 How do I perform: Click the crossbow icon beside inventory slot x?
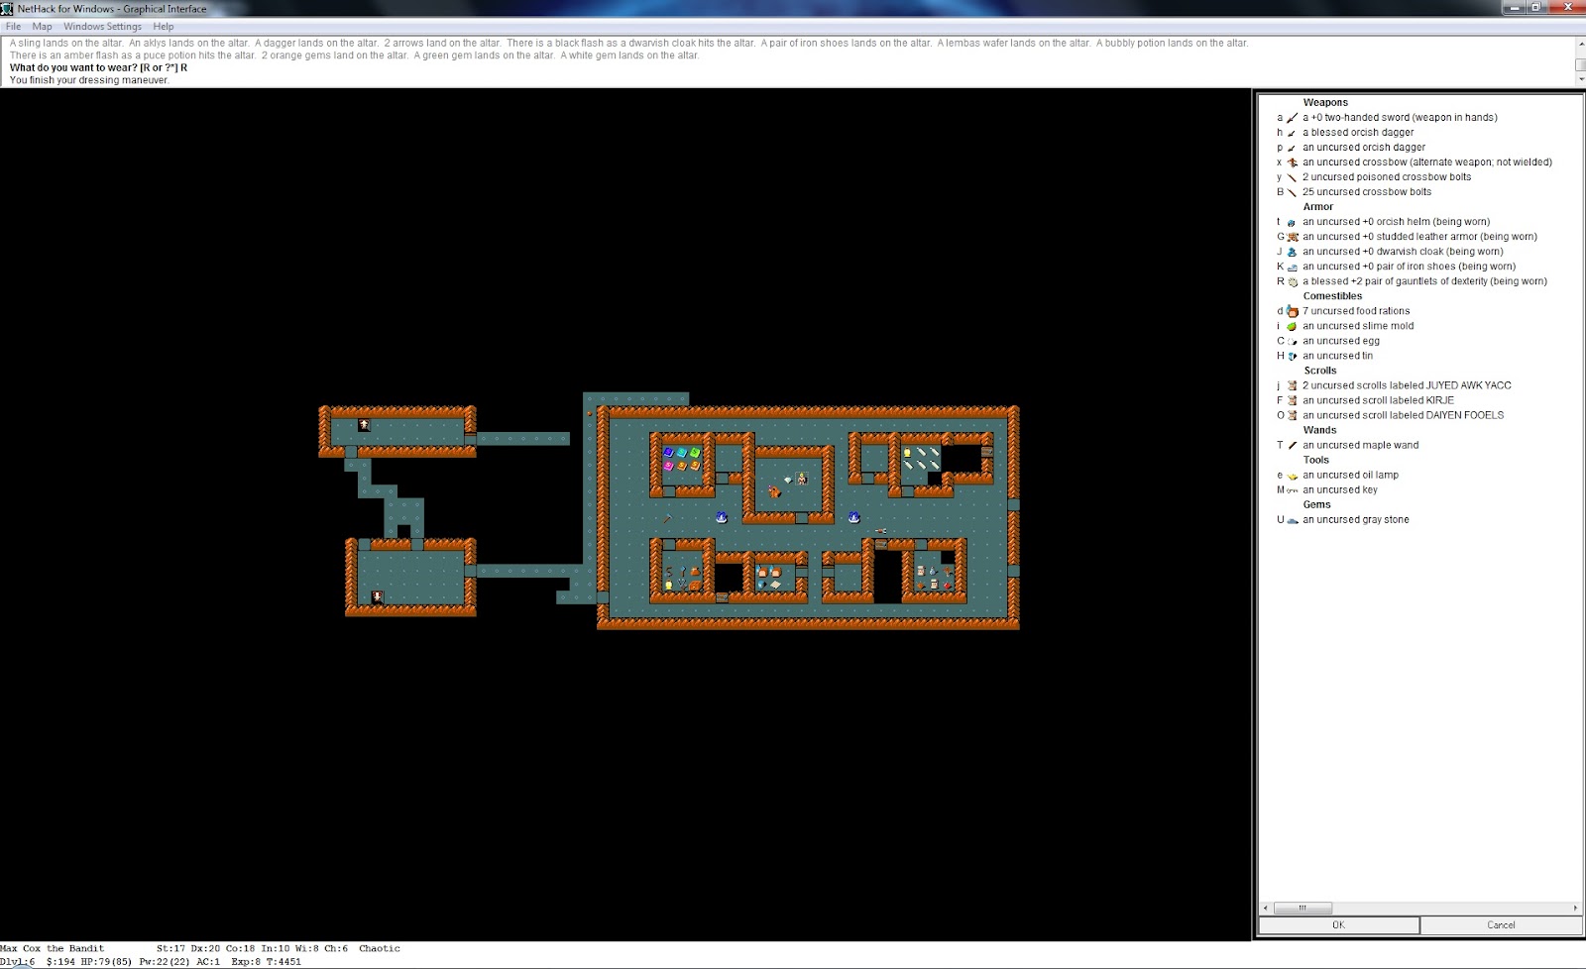pyautogui.click(x=1293, y=161)
